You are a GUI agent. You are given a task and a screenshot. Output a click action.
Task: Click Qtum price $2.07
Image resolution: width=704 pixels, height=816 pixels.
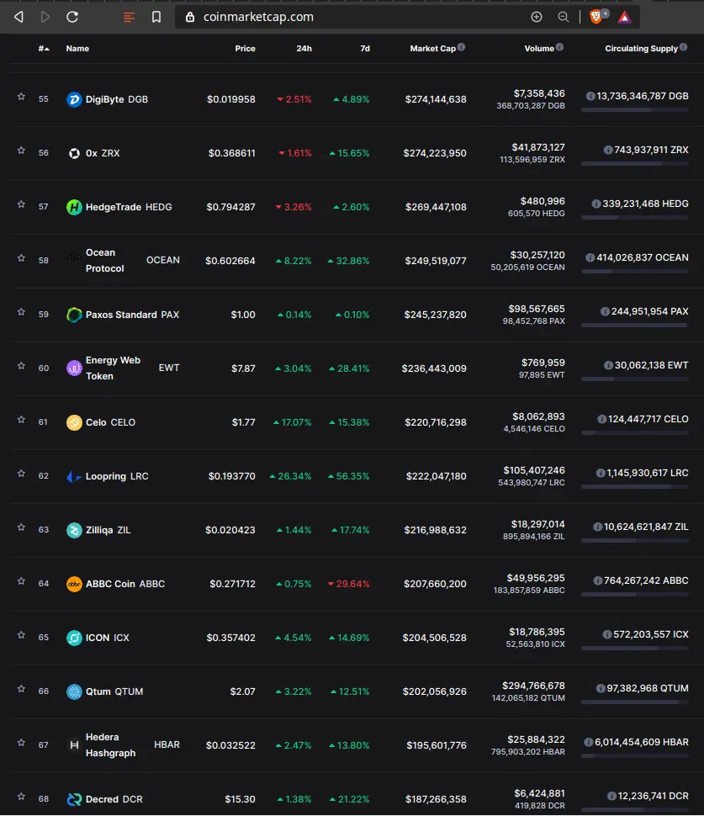click(x=242, y=691)
